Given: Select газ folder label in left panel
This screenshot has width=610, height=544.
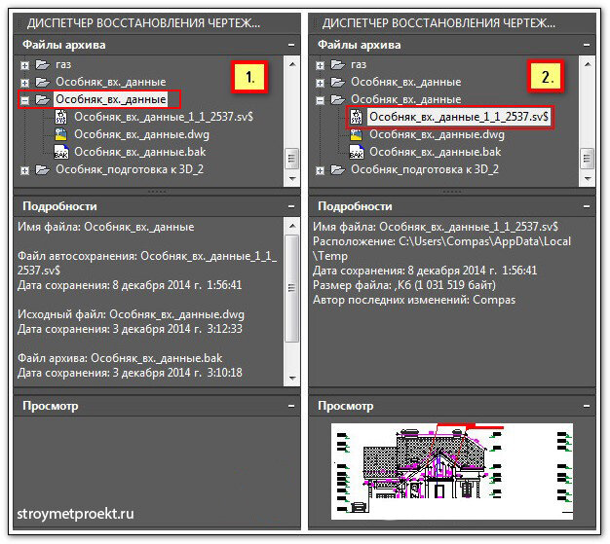Looking at the screenshot, I should (63, 64).
